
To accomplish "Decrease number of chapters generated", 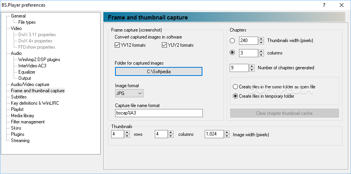I will pyautogui.click(x=252, y=70).
